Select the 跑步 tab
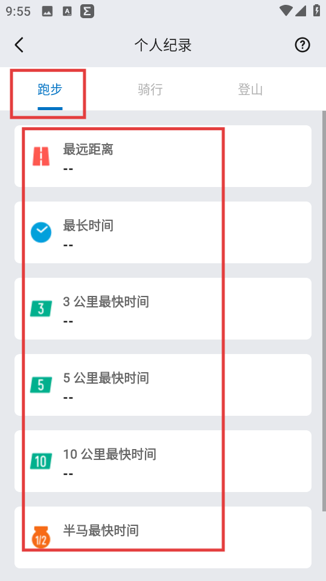This screenshot has height=581, width=326. pyautogui.click(x=50, y=90)
